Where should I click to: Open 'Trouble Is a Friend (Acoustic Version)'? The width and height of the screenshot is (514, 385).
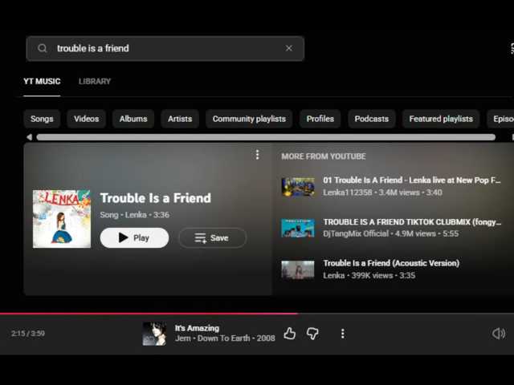tap(391, 263)
